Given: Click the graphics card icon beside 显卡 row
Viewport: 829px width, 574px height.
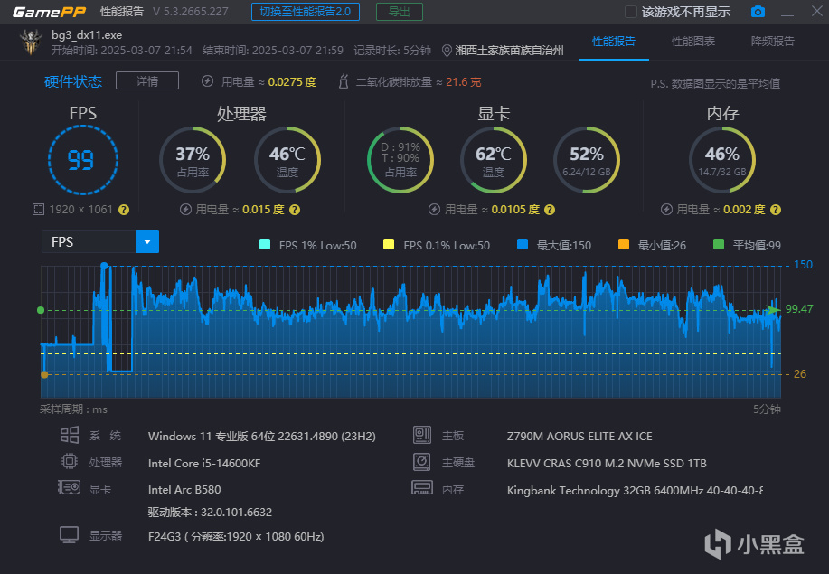Looking at the screenshot, I should click(x=69, y=487).
